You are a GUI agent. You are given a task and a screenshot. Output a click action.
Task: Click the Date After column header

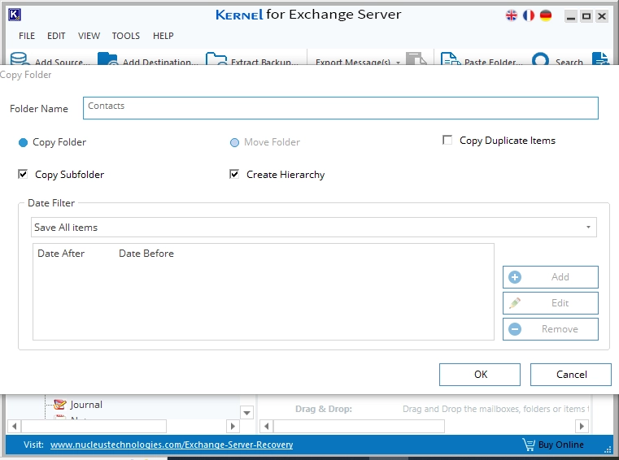[61, 254]
